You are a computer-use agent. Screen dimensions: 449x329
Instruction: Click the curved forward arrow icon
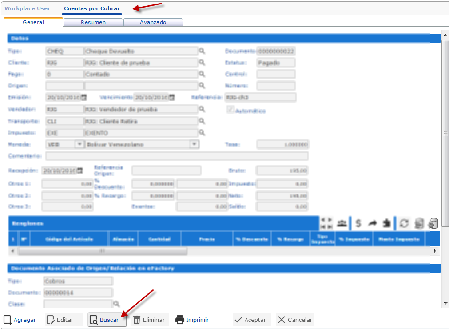coord(372,223)
